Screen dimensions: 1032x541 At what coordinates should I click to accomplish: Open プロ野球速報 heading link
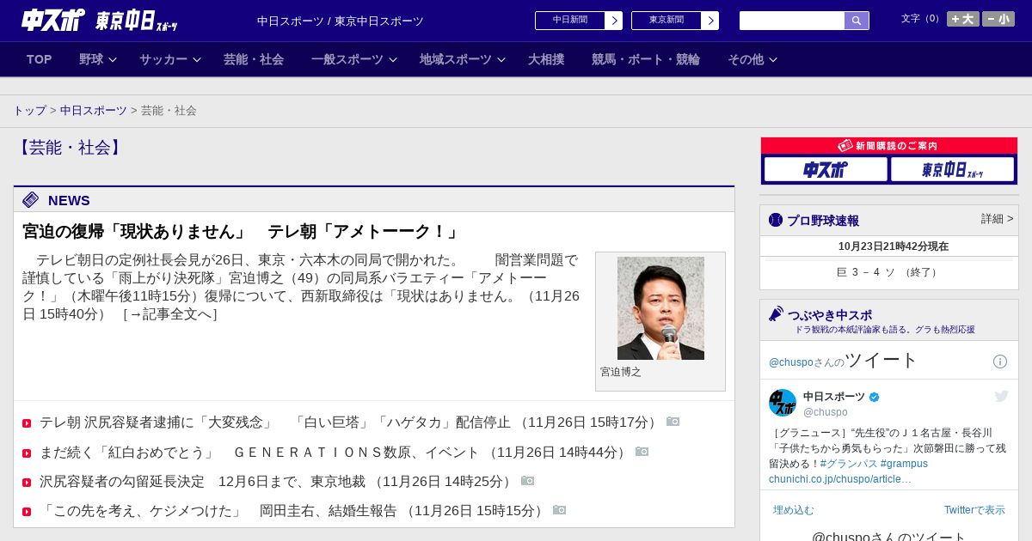point(823,221)
